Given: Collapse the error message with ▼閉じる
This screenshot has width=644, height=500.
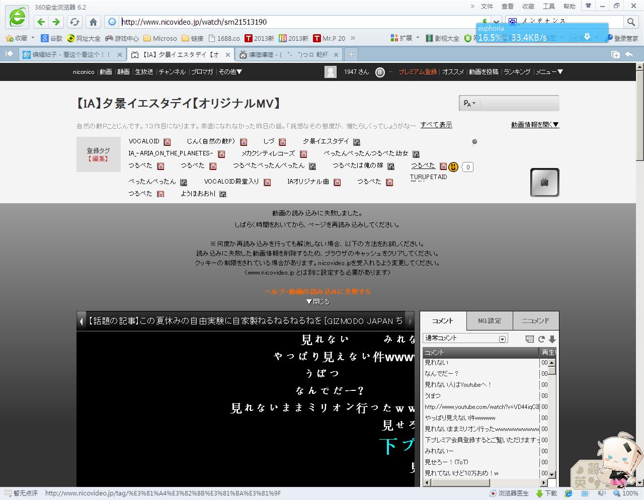Looking at the screenshot, I should (317, 302).
